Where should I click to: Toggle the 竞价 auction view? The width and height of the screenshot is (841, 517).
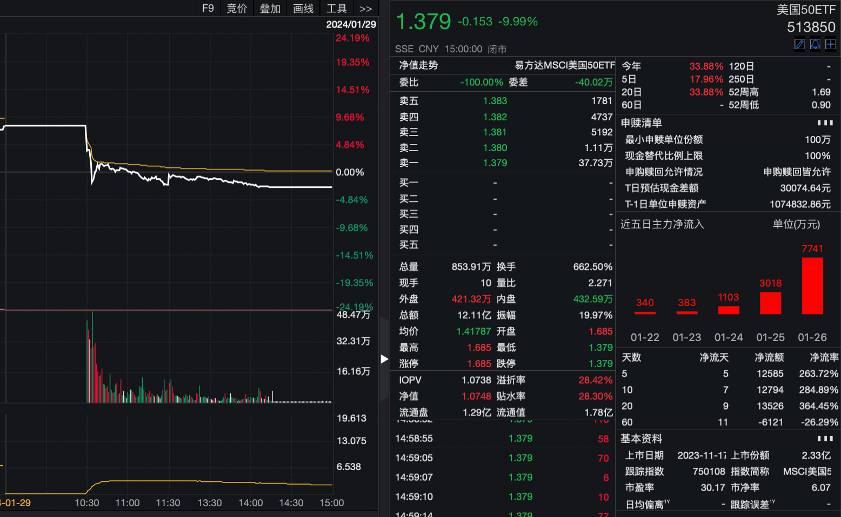[237, 9]
